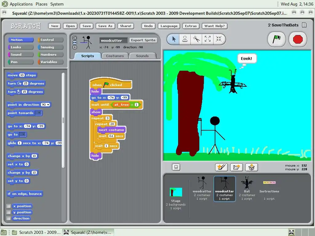Toggle the y position checkbox
315x236 pixels.
click(8, 212)
